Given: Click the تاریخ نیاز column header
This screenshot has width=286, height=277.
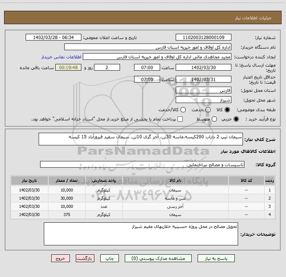Looking at the screenshot, I should [29, 180].
